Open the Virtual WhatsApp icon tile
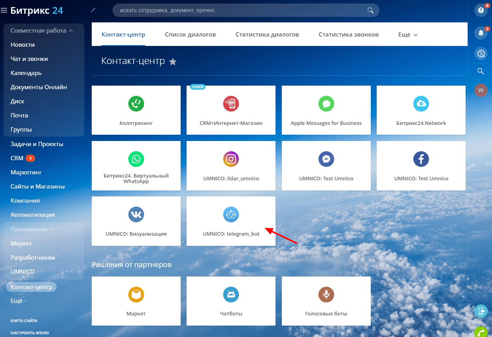 click(136, 159)
